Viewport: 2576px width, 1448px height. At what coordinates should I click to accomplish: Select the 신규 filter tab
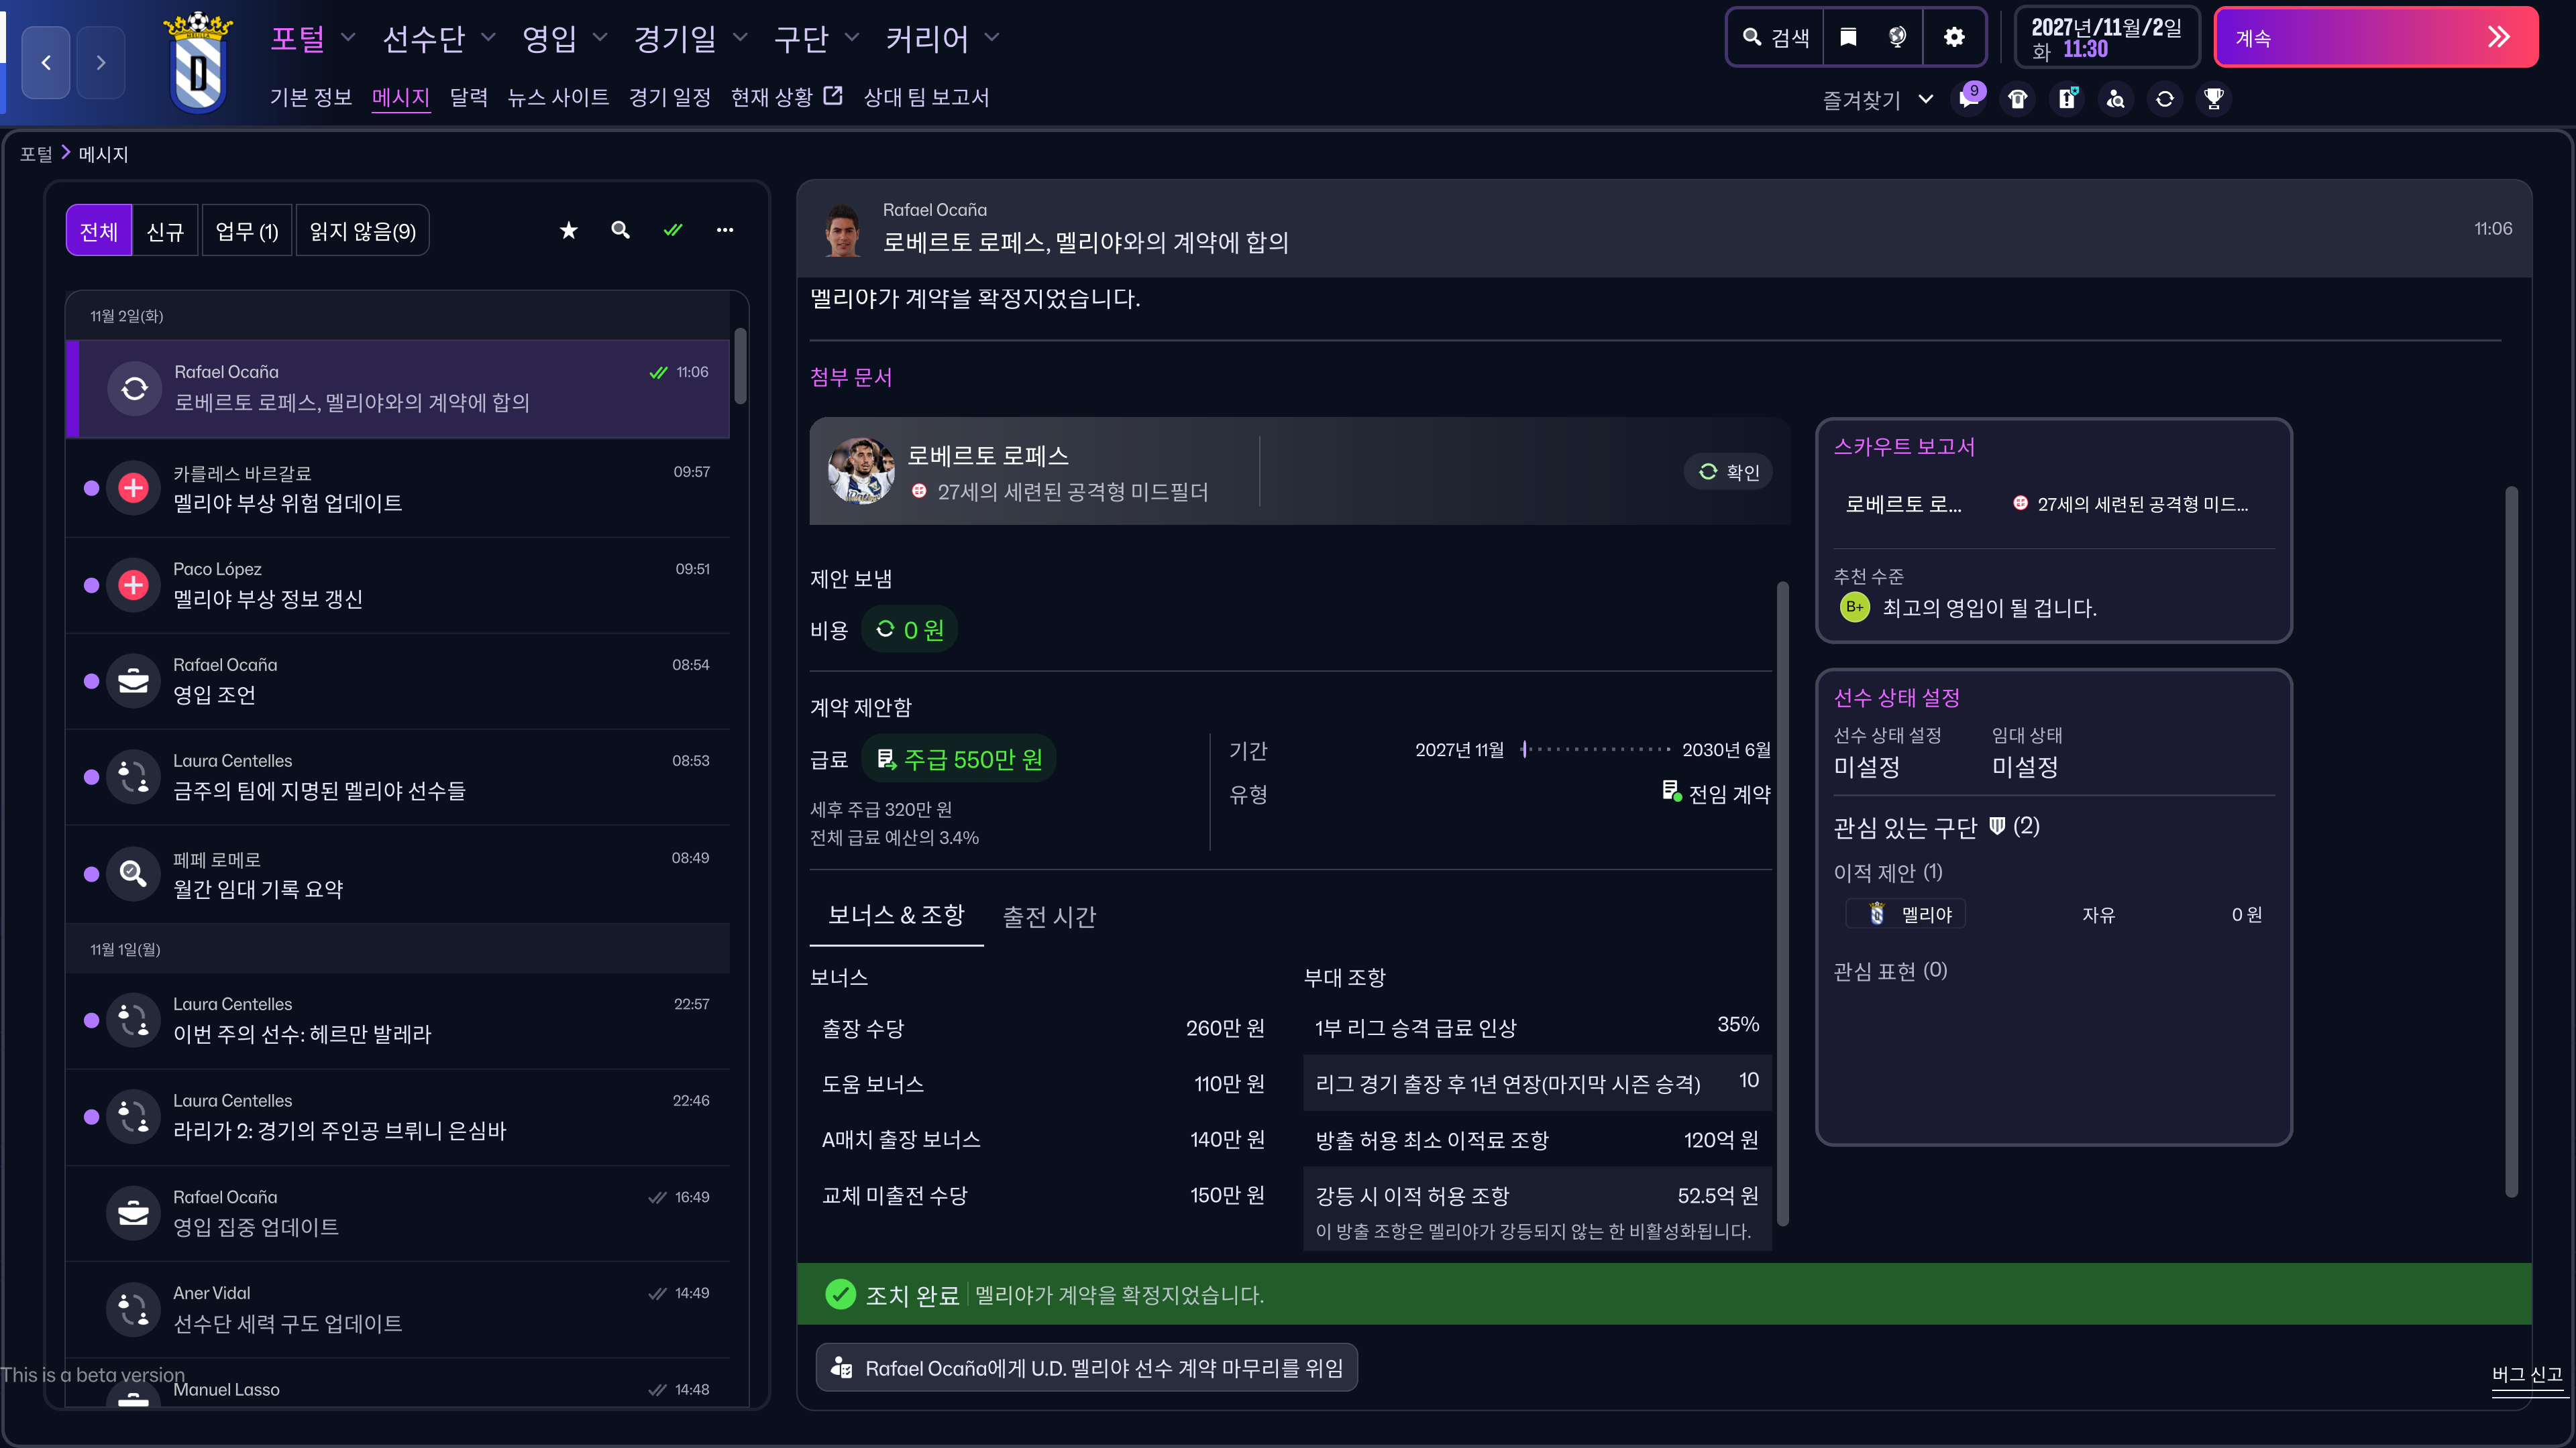(165, 232)
